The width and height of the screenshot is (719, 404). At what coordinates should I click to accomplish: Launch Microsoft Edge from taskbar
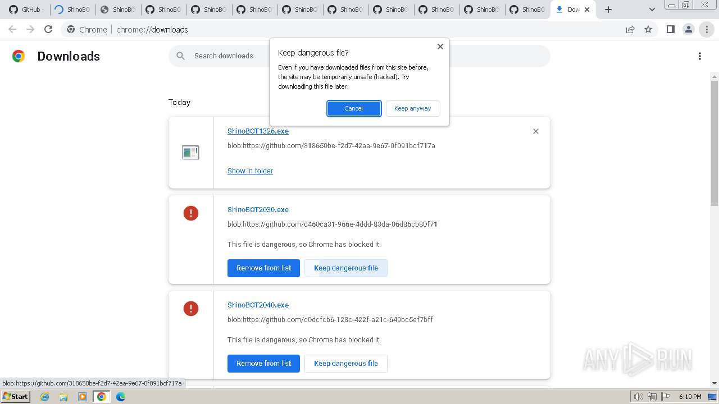click(x=121, y=397)
